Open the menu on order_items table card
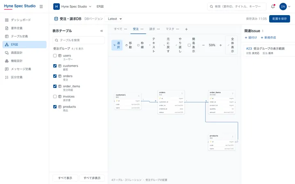295x184 pixels. pyautogui.click(x=233, y=93)
